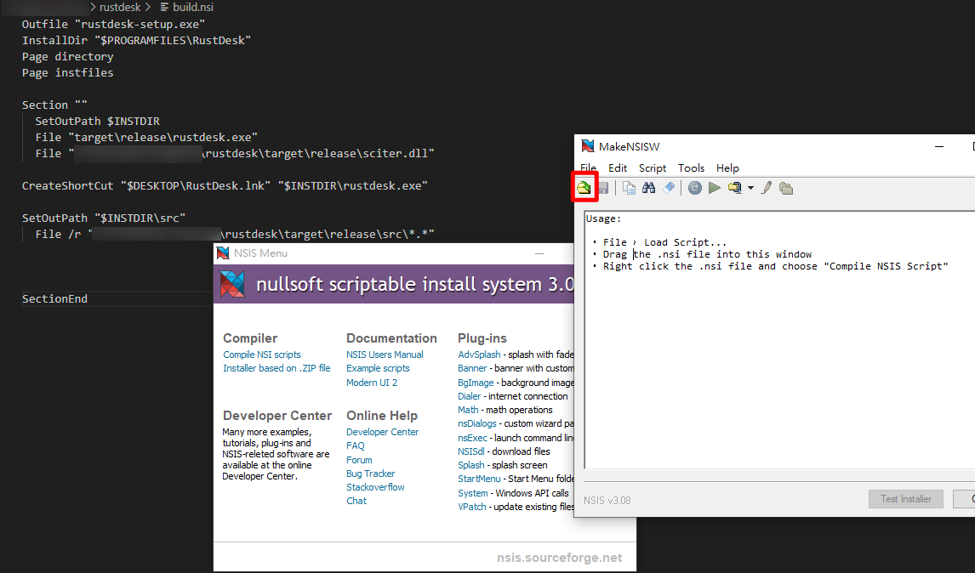The width and height of the screenshot is (975, 573).
Task: Open the nsExec plug-in link
Action: coord(472,438)
